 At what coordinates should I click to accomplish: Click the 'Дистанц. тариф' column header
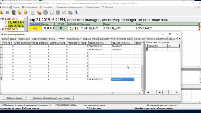click(59, 43)
